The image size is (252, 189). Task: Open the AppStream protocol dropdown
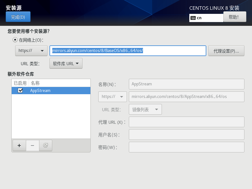[112, 97]
